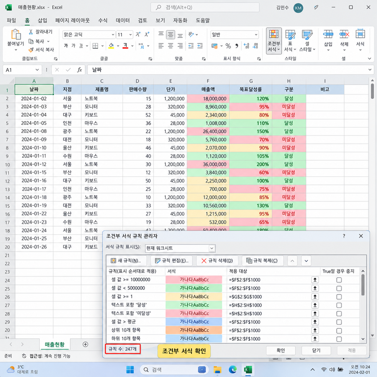Open Excel from the Windows taskbar

click(x=248, y=370)
